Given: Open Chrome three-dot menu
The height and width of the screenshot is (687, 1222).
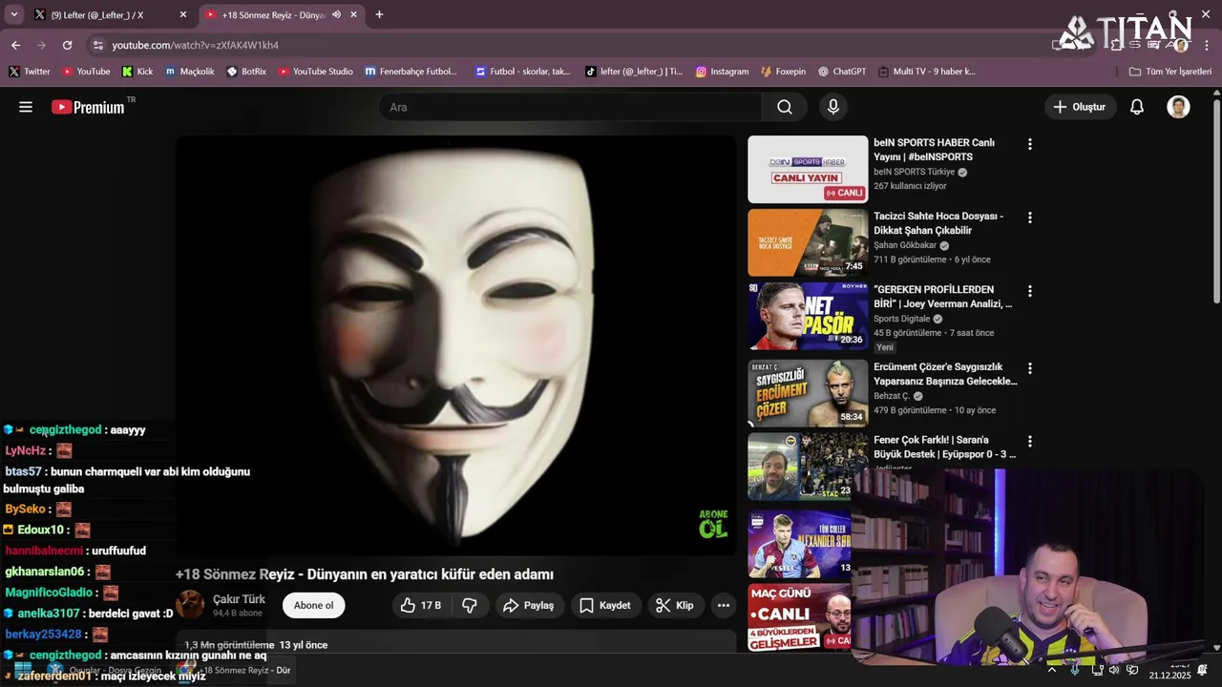Looking at the screenshot, I should tap(1206, 45).
